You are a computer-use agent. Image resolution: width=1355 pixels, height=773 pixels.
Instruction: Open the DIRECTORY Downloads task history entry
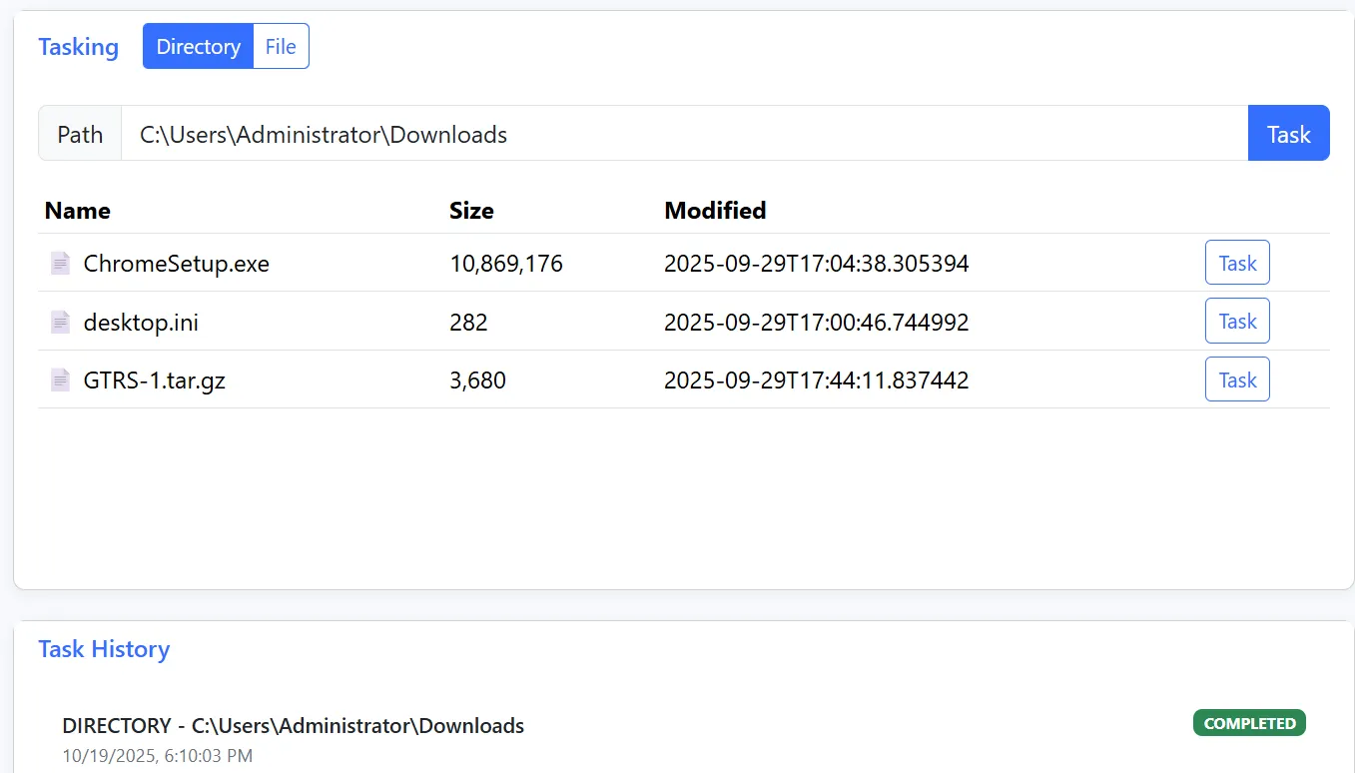click(x=293, y=726)
